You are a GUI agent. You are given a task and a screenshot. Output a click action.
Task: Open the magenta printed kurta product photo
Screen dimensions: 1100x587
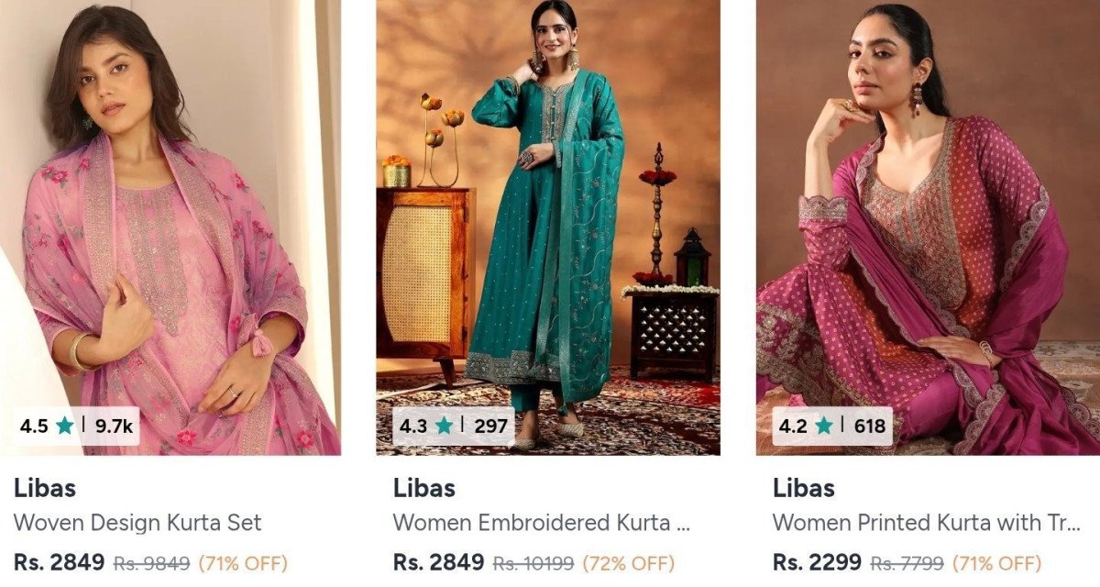pyautogui.click(x=928, y=227)
